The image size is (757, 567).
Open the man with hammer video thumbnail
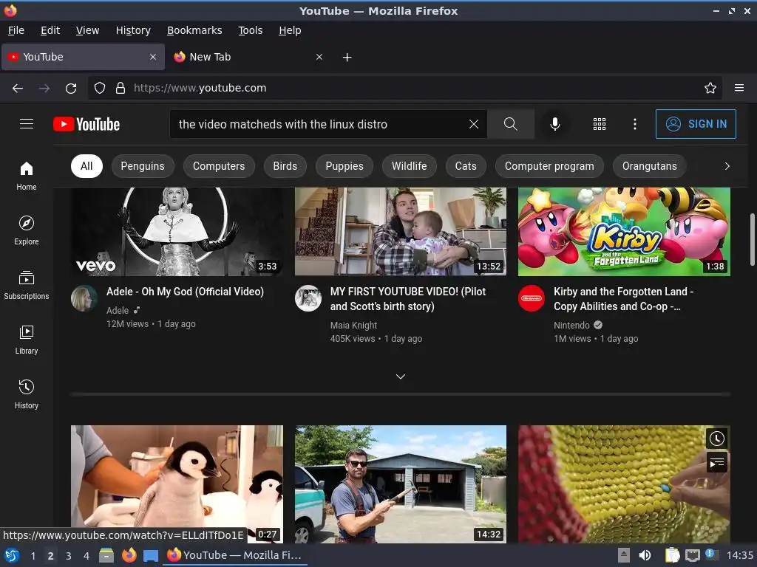point(401,484)
